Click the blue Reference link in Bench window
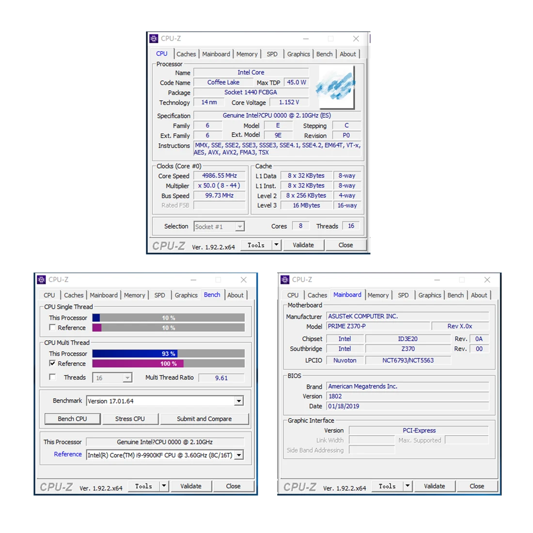 (x=68, y=454)
